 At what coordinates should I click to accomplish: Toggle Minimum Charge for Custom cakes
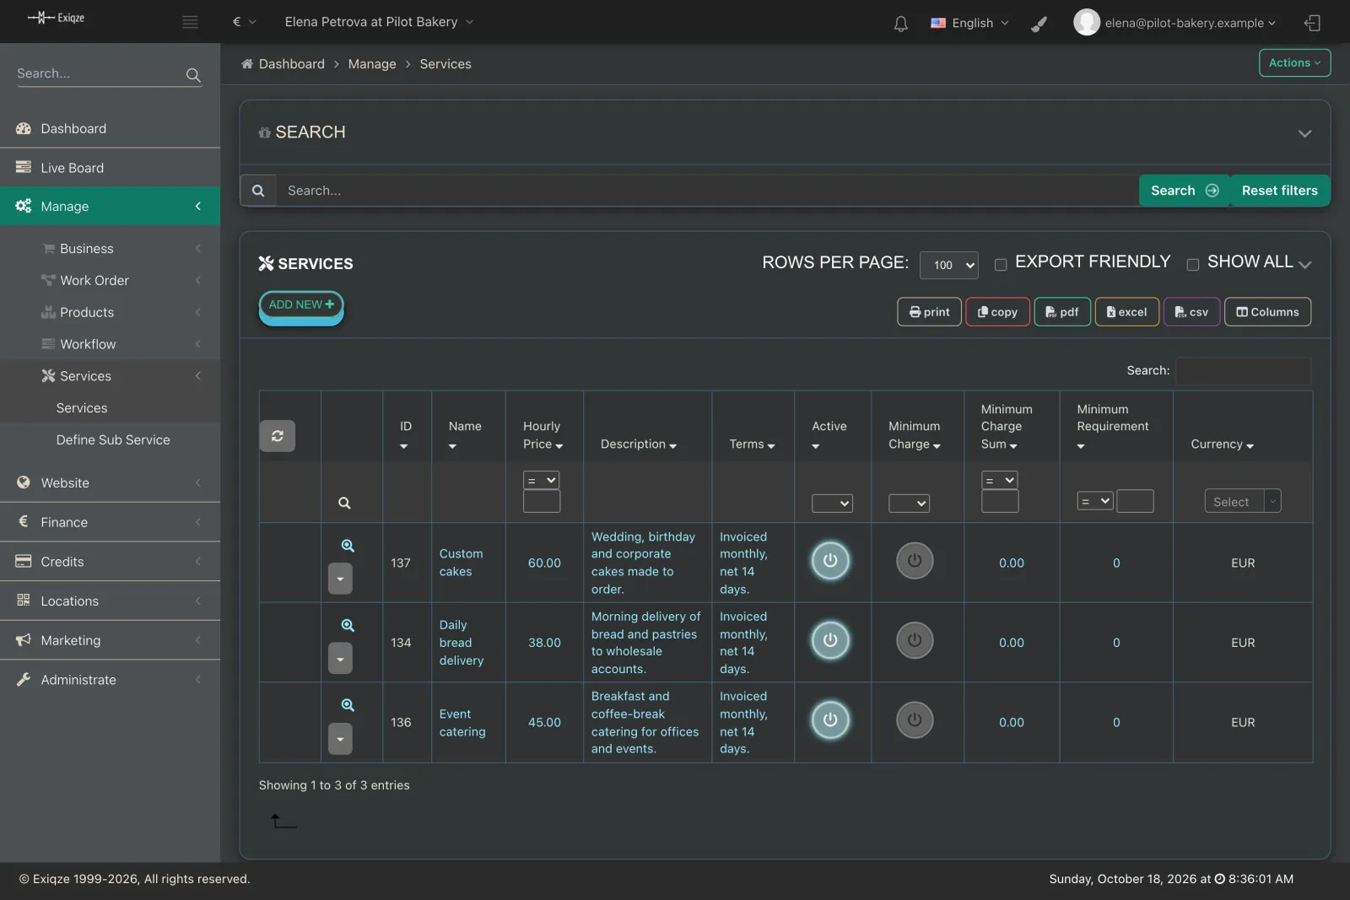(915, 561)
